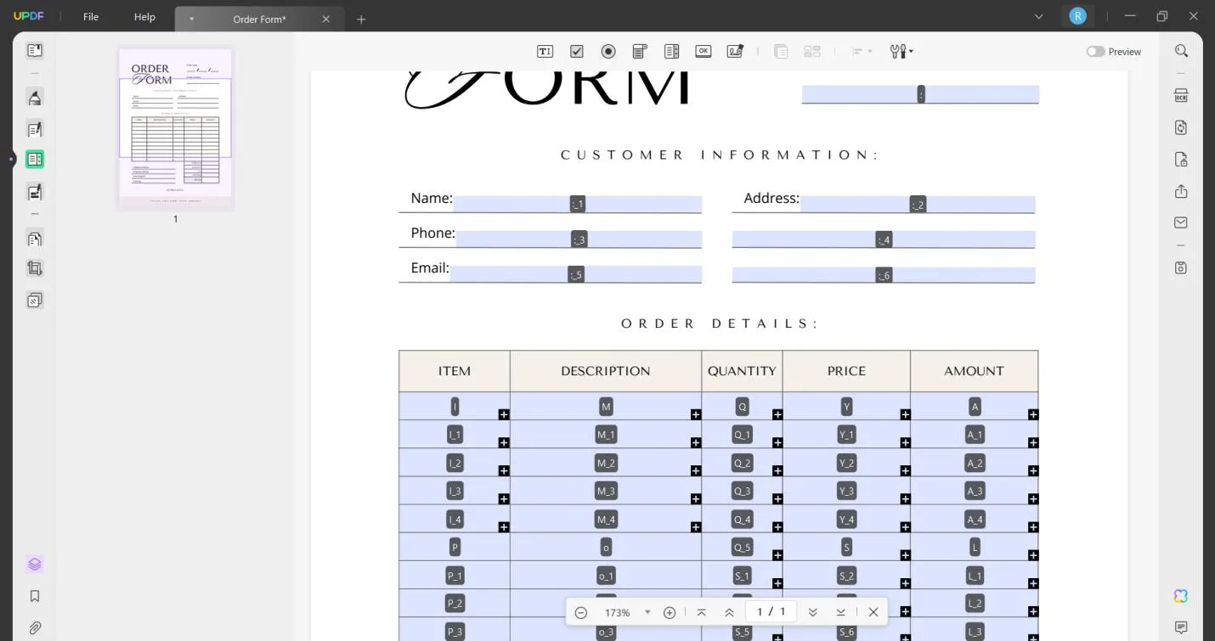Go to the first page
Screen dimensions: 1215x641
[x=701, y=613]
